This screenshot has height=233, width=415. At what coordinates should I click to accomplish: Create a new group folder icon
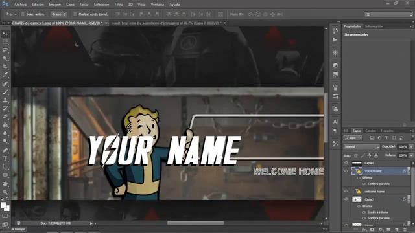coord(388,230)
